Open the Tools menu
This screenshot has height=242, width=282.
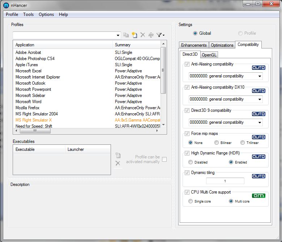pos(28,14)
